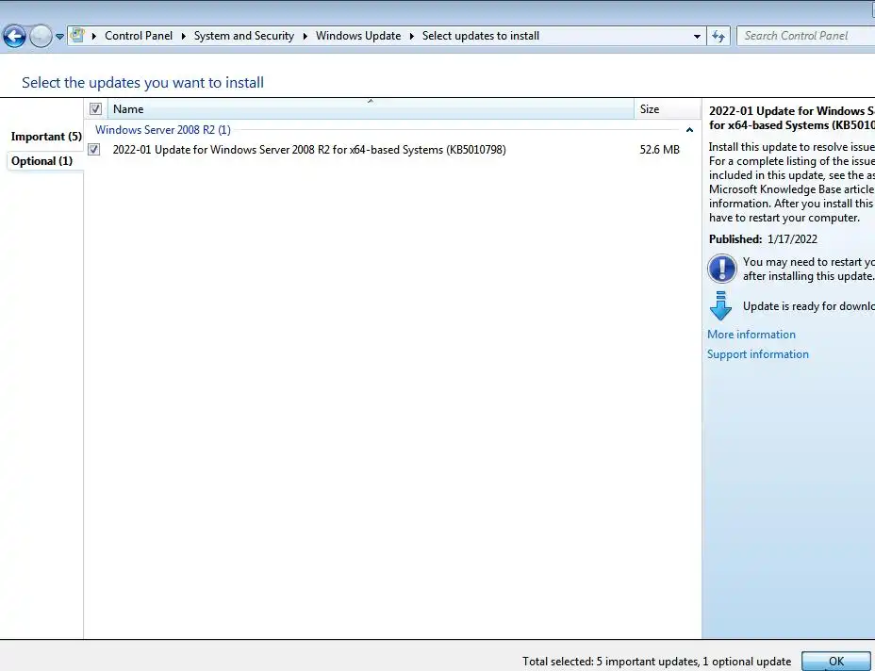Screen dimensions: 875x671
Task: Click the grayed Forward navigation button
Action: pos(41,36)
